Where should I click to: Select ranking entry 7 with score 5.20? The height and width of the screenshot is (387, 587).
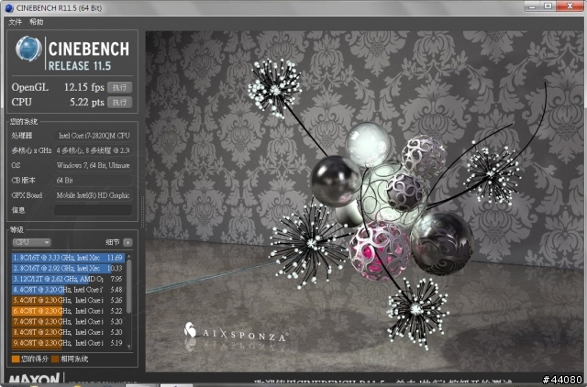click(x=68, y=322)
